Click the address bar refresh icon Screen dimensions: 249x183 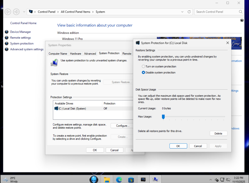tap(189, 12)
